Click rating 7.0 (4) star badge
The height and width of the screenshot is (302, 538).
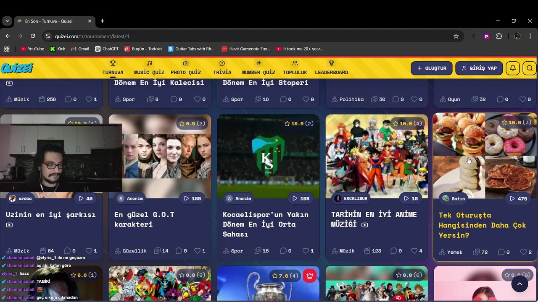(x=285, y=276)
